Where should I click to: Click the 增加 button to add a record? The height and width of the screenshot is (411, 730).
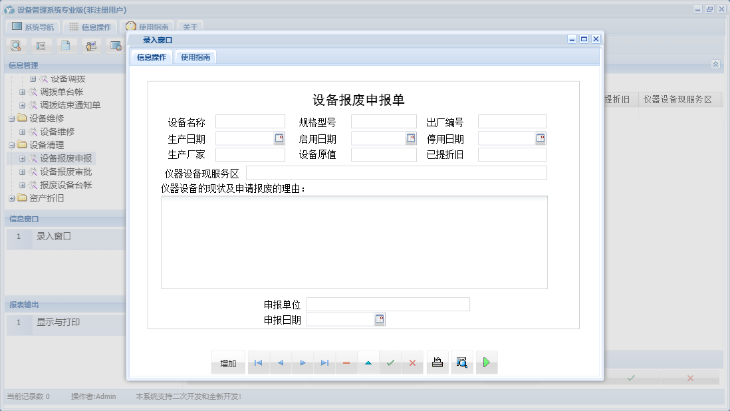(228, 362)
